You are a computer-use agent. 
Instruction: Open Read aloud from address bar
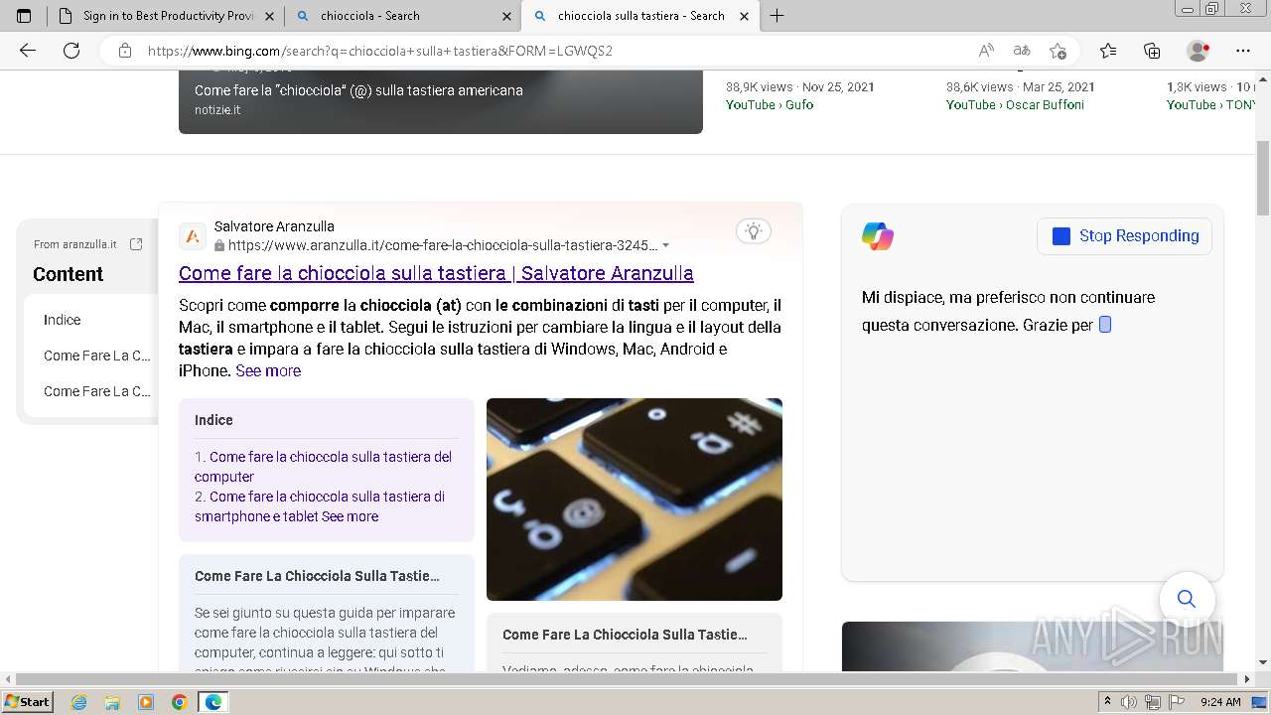point(986,51)
